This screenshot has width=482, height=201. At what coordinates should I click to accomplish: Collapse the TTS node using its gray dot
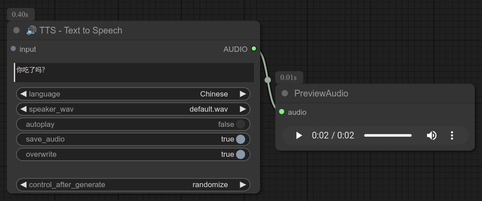[x=17, y=30]
